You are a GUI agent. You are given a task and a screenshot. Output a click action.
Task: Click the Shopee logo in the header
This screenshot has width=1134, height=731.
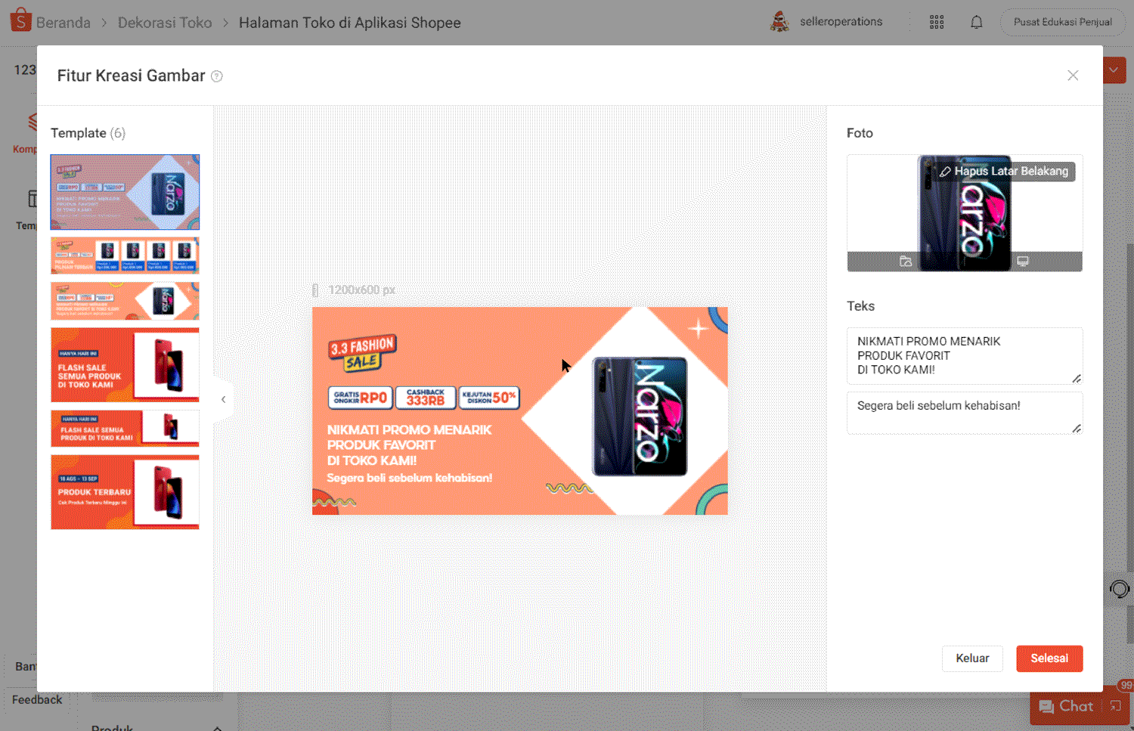(20, 20)
